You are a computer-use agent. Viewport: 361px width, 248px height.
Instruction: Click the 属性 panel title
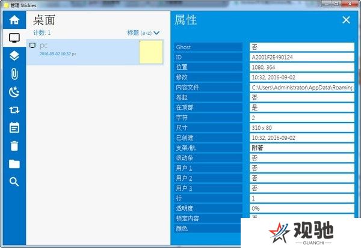click(x=185, y=20)
